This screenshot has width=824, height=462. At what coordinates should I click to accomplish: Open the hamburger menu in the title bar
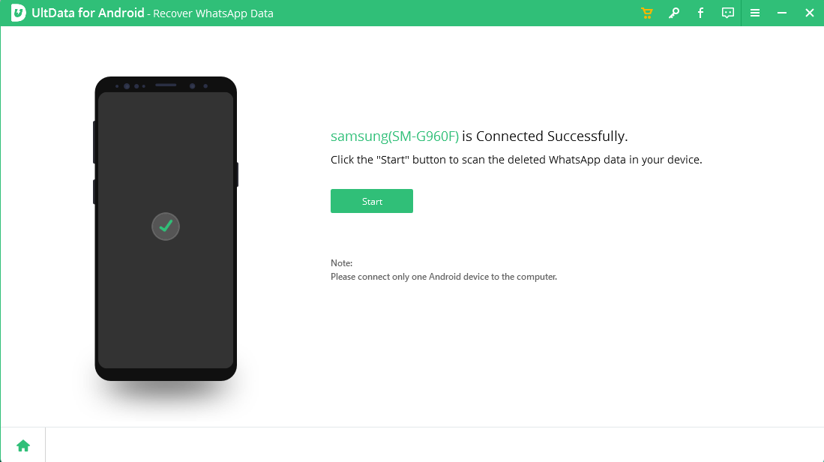coord(755,13)
